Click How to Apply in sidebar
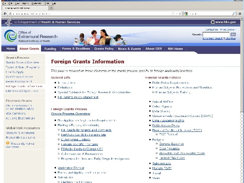The image size is (244, 183). 15,72
